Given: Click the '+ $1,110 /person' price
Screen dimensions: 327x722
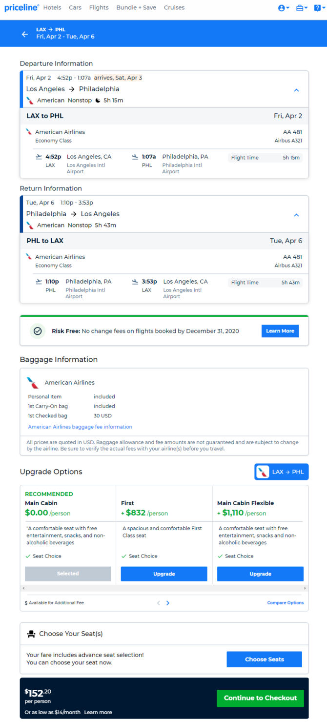Looking at the screenshot, I should click(x=242, y=513).
